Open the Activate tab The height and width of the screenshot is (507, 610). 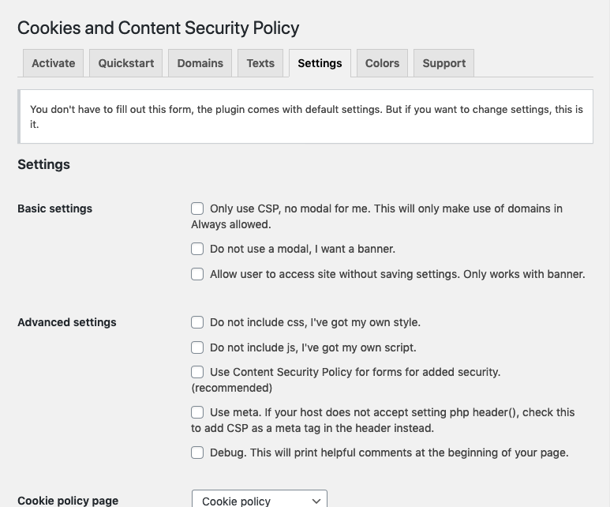click(x=54, y=63)
